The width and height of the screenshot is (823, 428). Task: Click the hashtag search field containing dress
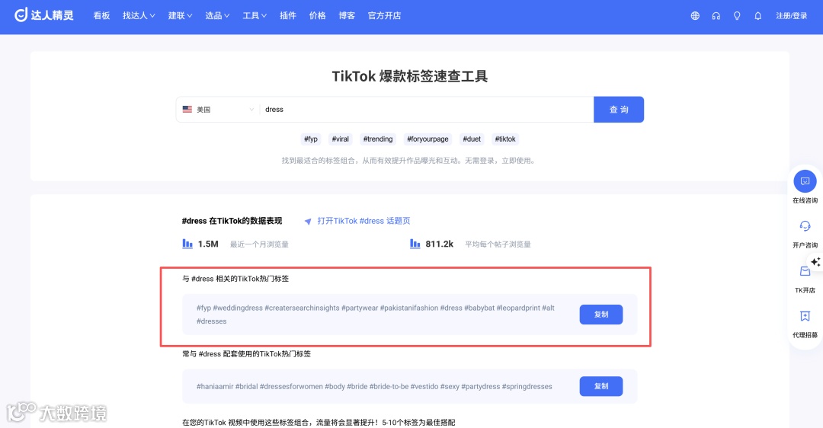[x=426, y=109]
